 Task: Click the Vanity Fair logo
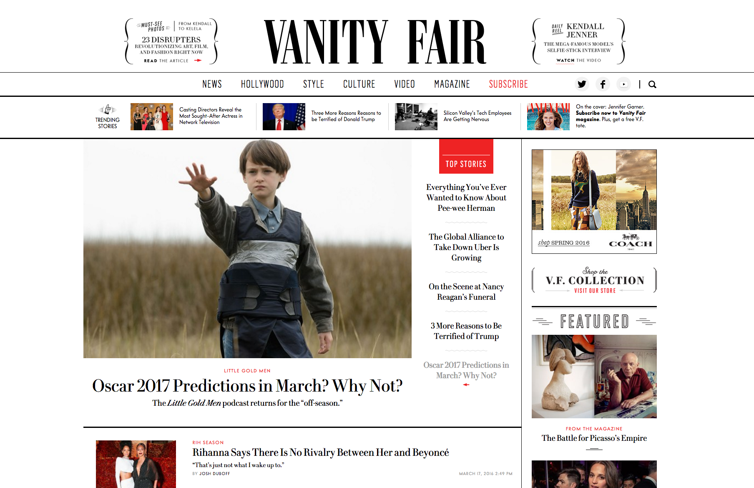coord(375,42)
